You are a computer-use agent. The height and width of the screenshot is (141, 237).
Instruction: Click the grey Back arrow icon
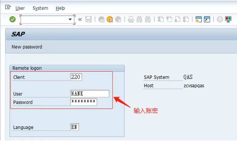[101, 19]
